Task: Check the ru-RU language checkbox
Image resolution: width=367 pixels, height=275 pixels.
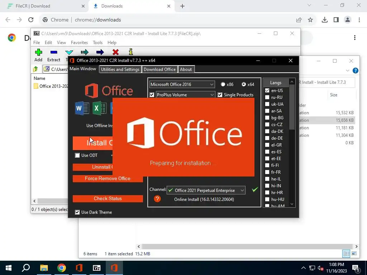Action: point(267,97)
